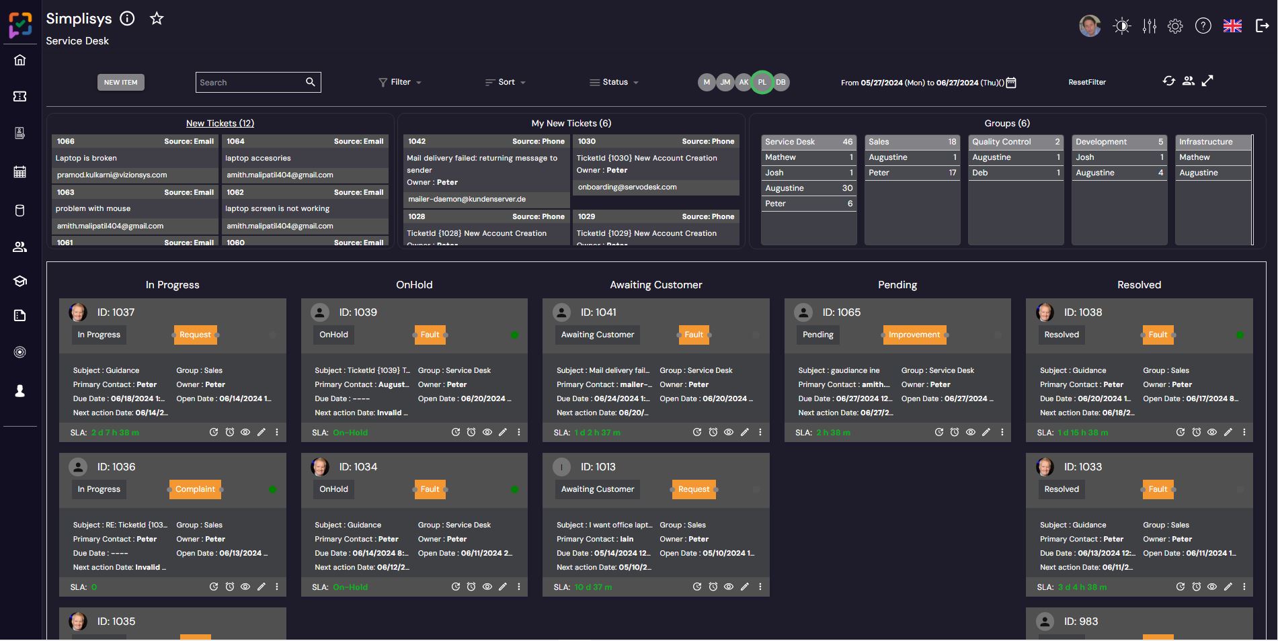Open the expand fullscreen icon near ResetFilter
1278x641 pixels.
tap(1208, 81)
